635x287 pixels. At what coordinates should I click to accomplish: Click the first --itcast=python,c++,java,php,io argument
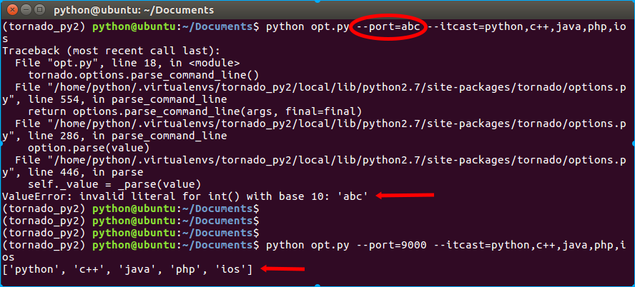(528, 27)
